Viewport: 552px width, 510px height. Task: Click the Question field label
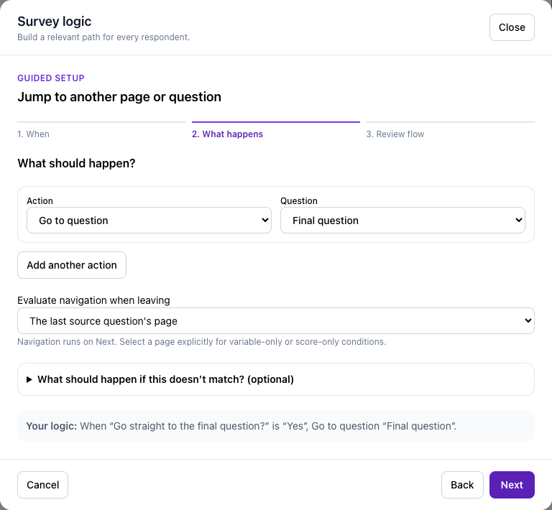[299, 201]
